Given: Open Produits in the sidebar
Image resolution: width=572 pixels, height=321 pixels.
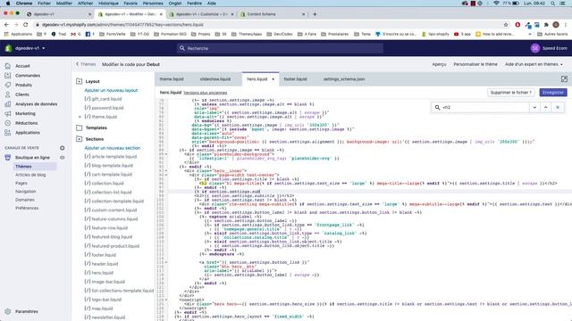Looking at the screenshot, I should pos(23,85).
